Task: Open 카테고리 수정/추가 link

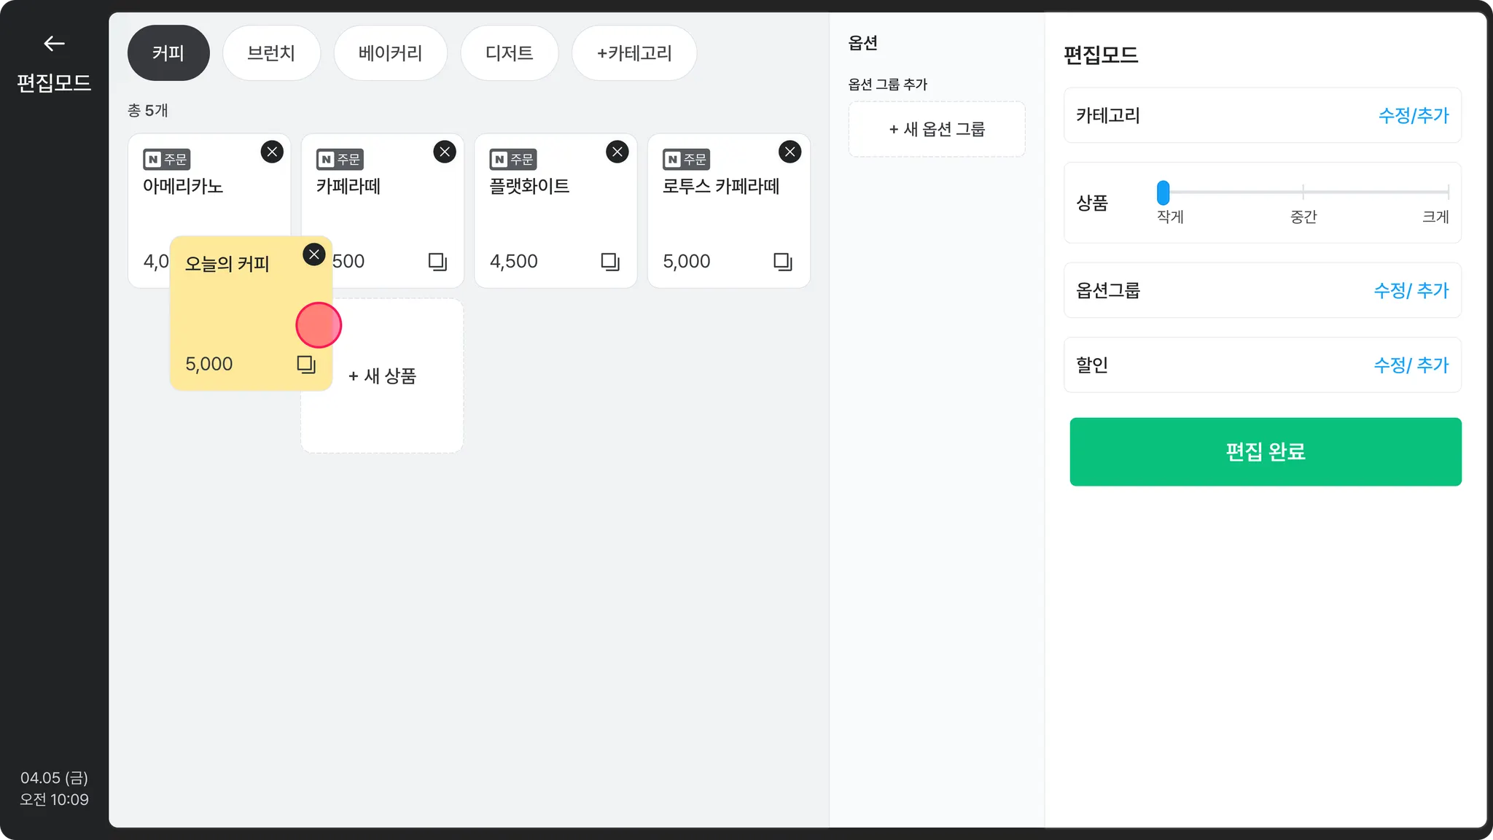Action: click(x=1413, y=116)
